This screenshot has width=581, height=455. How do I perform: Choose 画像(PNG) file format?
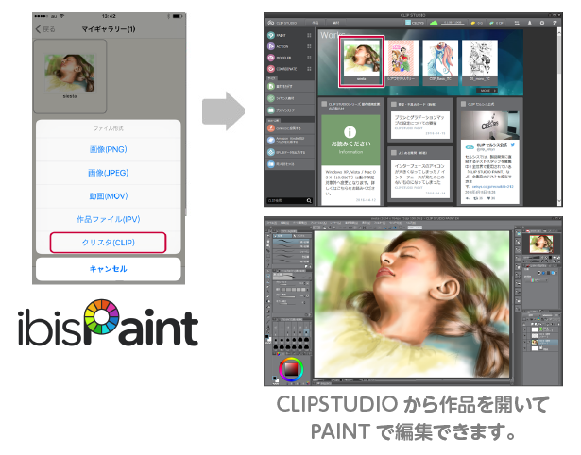(x=109, y=149)
